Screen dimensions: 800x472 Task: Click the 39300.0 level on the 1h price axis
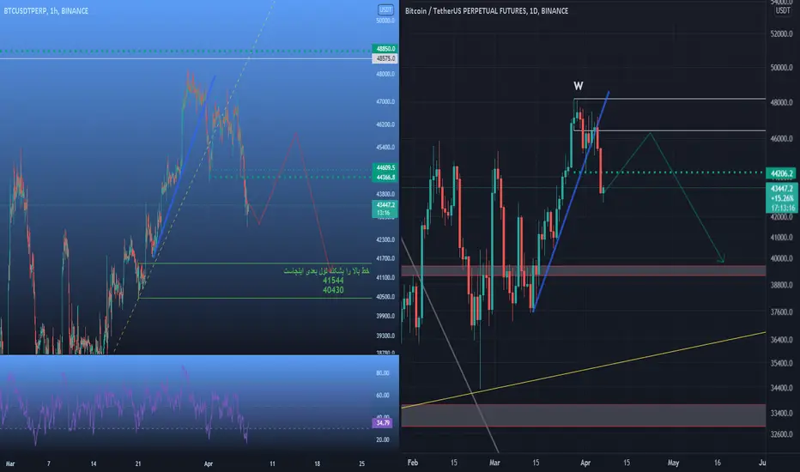pyautogui.click(x=385, y=336)
